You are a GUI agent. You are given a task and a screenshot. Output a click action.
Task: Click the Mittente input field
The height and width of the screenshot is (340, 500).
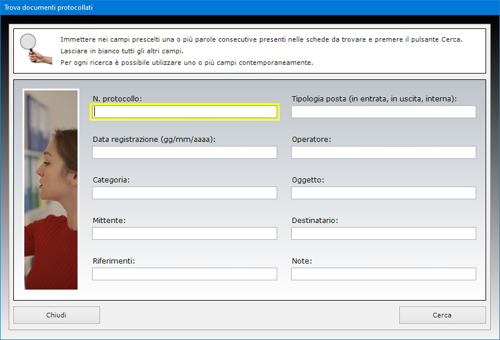point(185,233)
